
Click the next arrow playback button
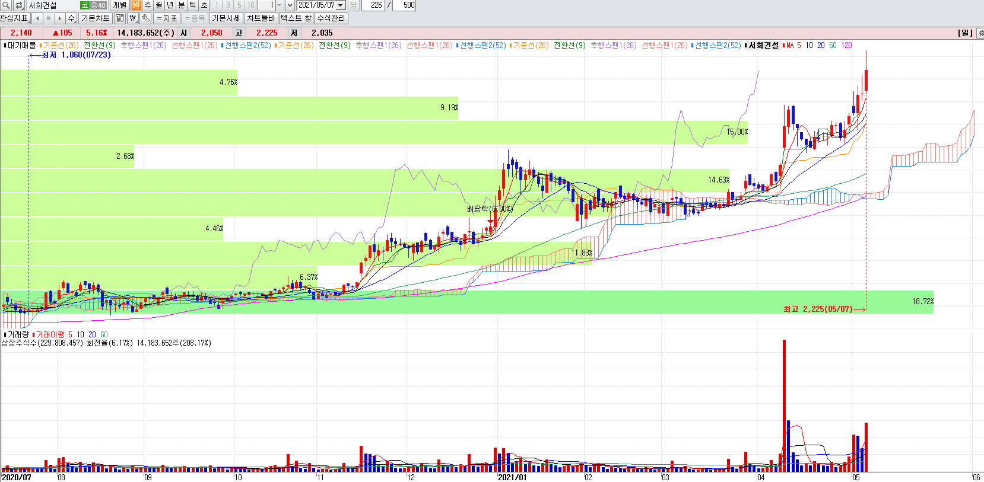coord(59,18)
